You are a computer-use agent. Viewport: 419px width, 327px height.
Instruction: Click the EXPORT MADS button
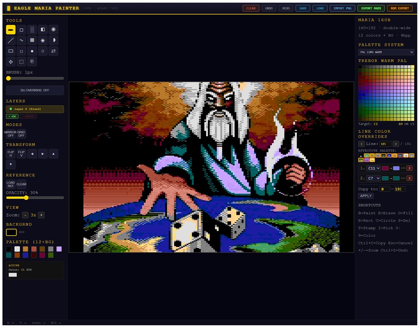tap(371, 8)
